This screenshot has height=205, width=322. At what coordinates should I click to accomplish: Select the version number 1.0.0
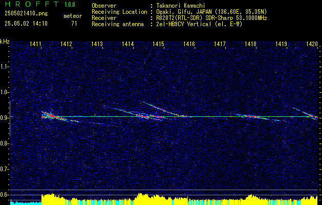click(x=70, y=5)
